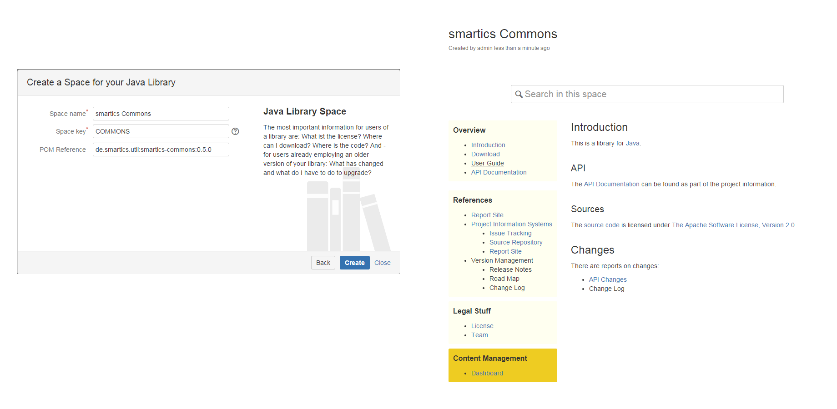Click the Create button

point(354,263)
